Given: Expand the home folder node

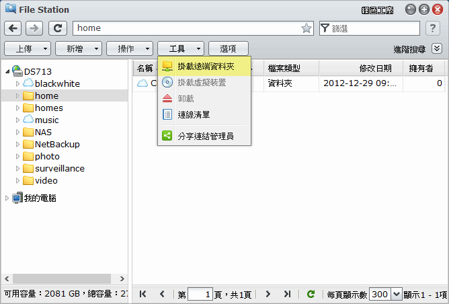Looking at the screenshot, I should pyautogui.click(x=17, y=96).
